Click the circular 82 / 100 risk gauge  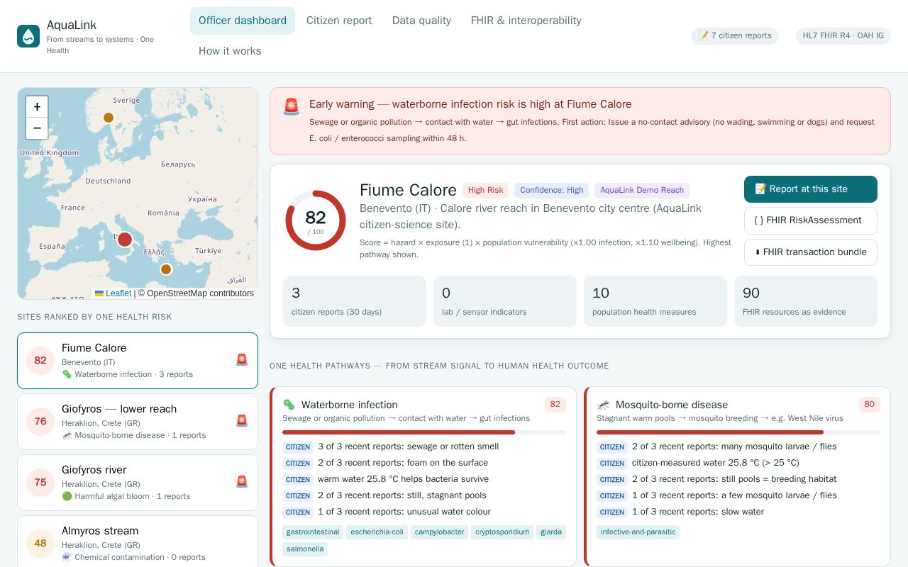tap(316, 220)
